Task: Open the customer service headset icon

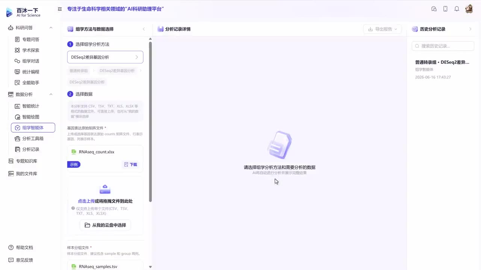Action: 434,9
